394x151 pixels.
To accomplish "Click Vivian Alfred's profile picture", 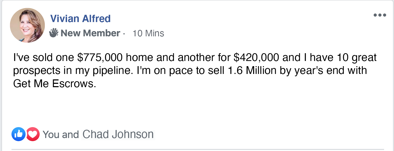I will point(27,25).
